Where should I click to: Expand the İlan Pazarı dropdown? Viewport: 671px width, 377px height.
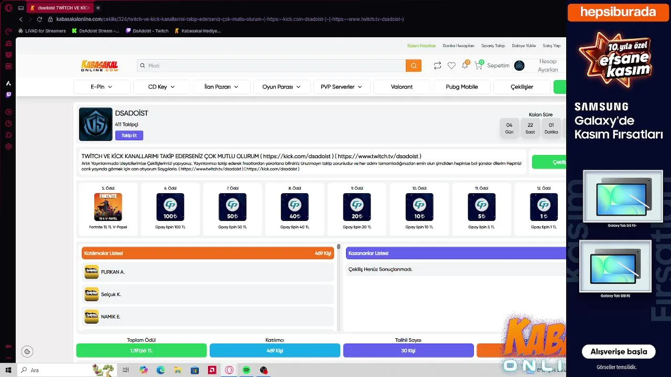[x=221, y=87]
